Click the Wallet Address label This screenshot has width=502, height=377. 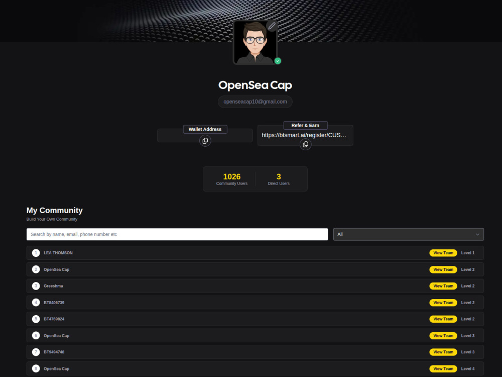205,129
